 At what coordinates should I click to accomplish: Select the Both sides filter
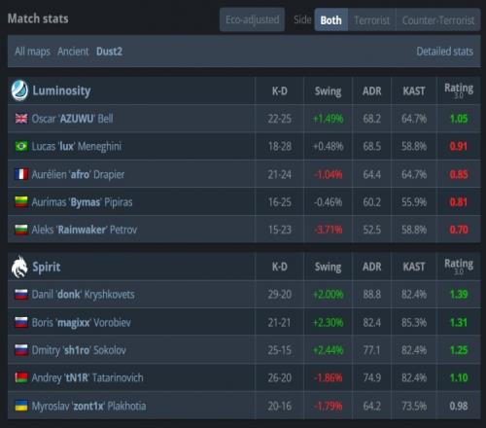[330, 20]
